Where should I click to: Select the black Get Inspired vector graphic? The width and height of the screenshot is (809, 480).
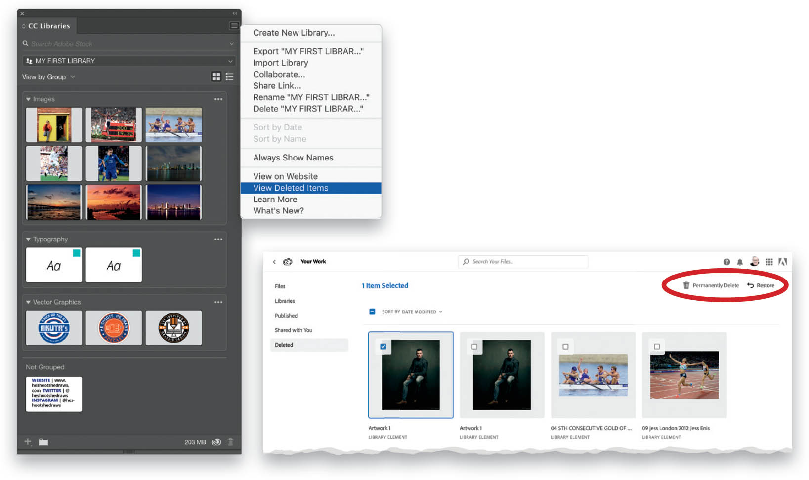173,328
